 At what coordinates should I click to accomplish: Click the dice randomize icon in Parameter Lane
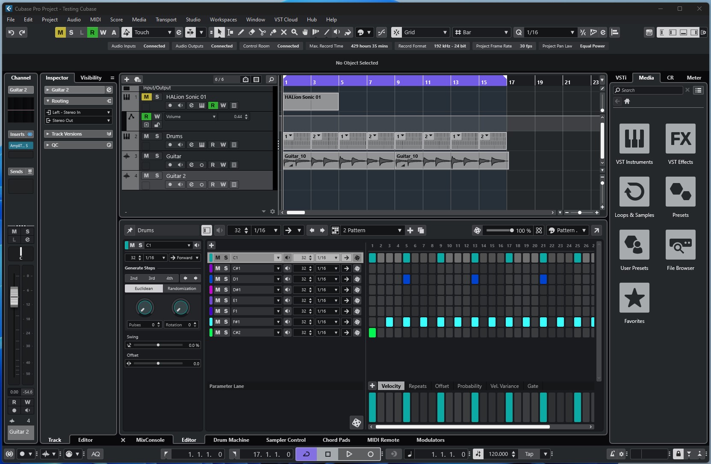356,423
